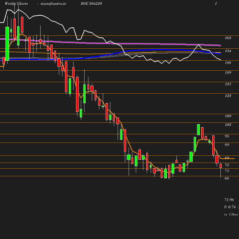The width and height of the screenshot is (239, 239).
Task: Select the 146 price axis label
Action: click(228, 63)
